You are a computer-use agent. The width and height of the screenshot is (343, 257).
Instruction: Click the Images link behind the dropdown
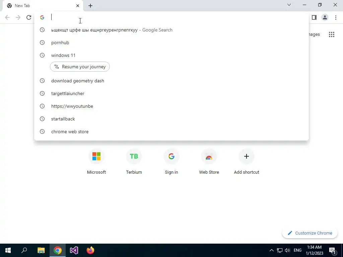314,34
